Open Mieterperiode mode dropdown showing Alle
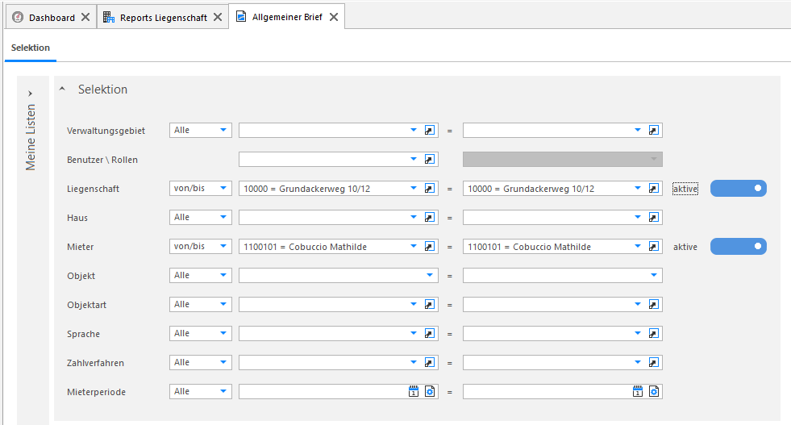The width and height of the screenshot is (791, 425). tap(200, 392)
